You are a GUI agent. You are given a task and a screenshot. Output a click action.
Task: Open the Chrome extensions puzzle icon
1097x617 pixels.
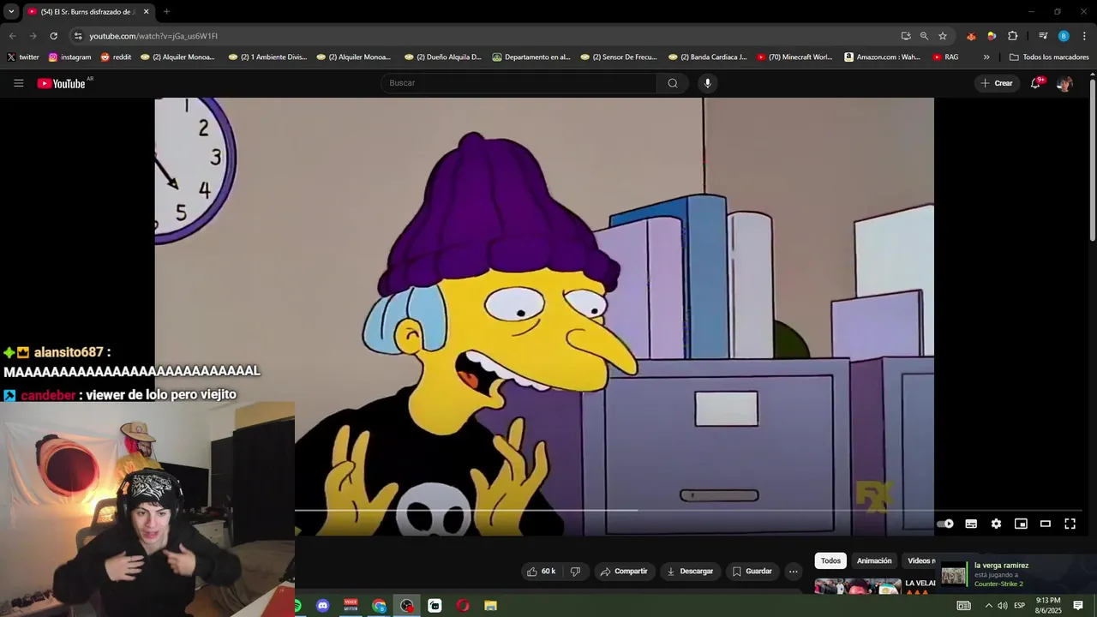(1013, 36)
